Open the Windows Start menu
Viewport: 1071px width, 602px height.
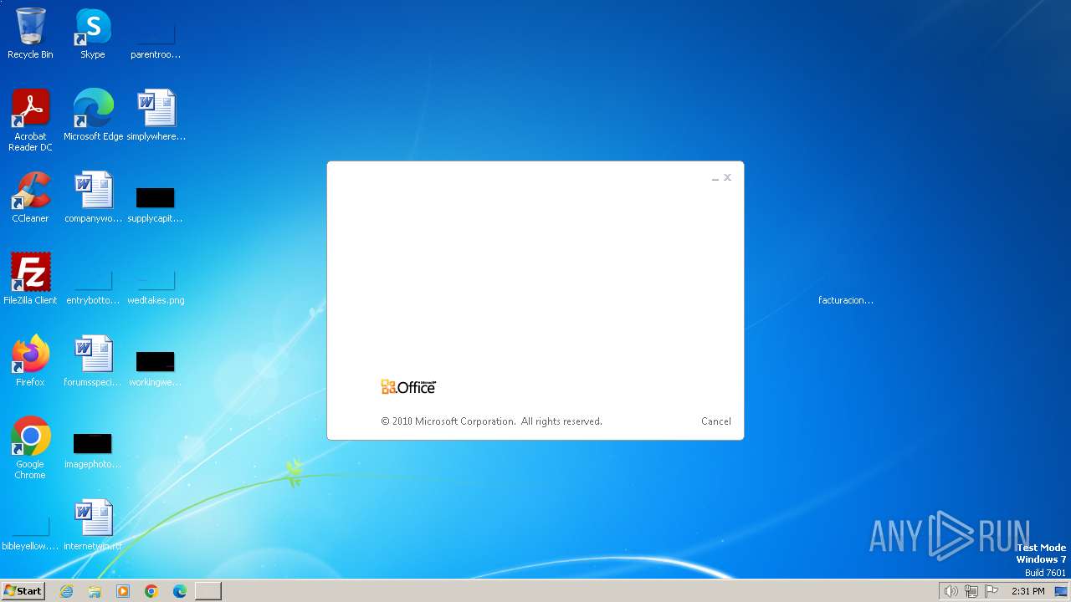pos(23,591)
